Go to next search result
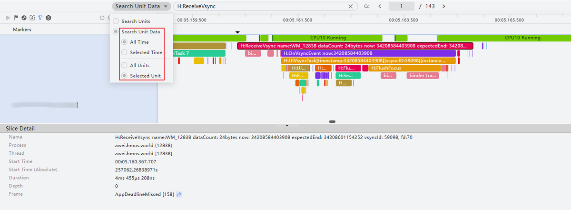Screen dimensions: 571x210 tap(443, 6)
